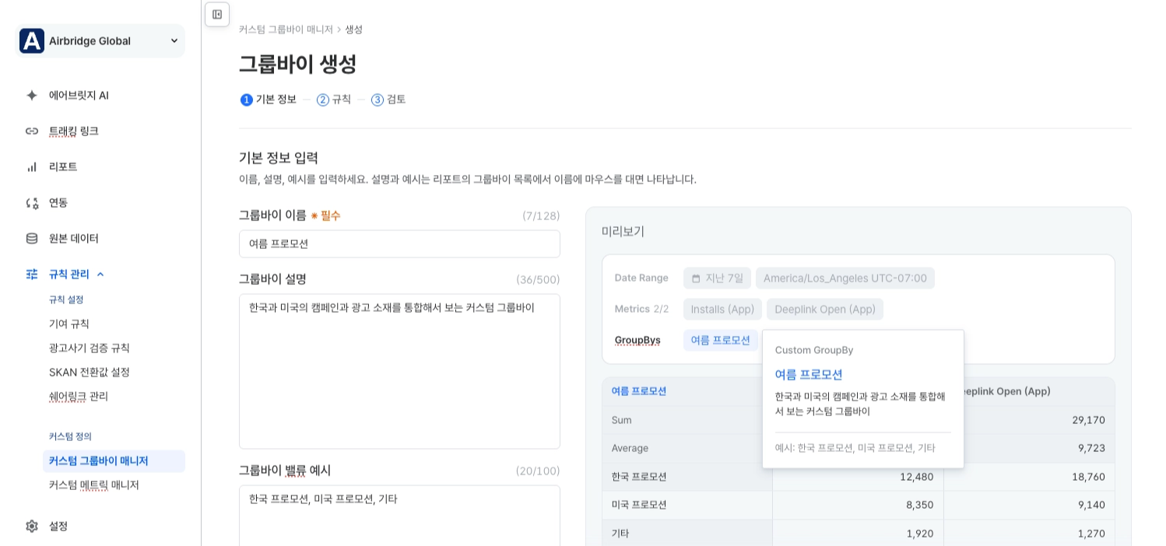Go to step 2 규칙
Image resolution: width=1166 pixels, height=546 pixels.
coord(334,100)
